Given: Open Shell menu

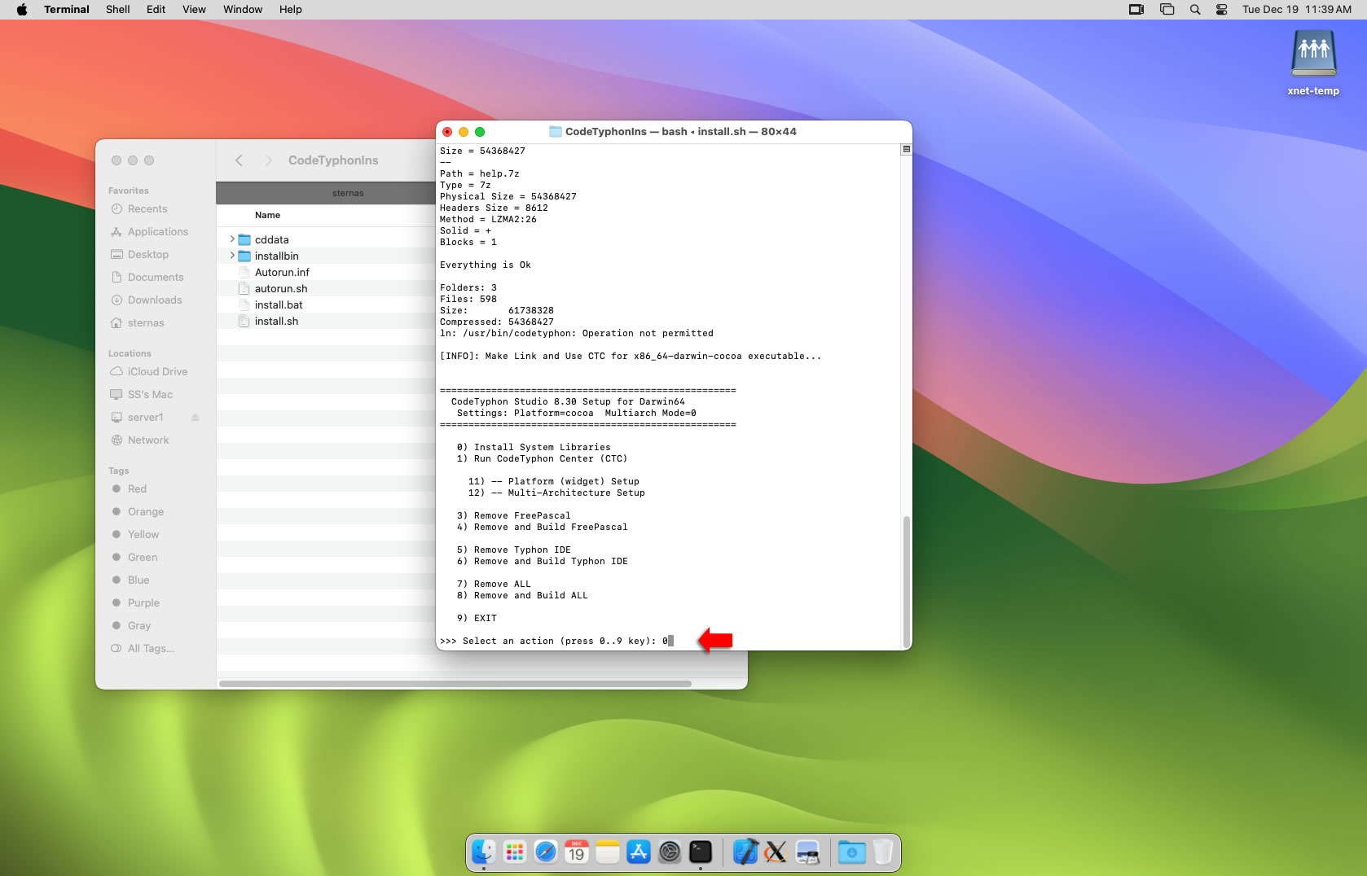Looking at the screenshot, I should tap(118, 10).
